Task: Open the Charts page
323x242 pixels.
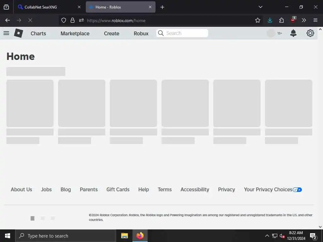Action: click(x=38, y=33)
